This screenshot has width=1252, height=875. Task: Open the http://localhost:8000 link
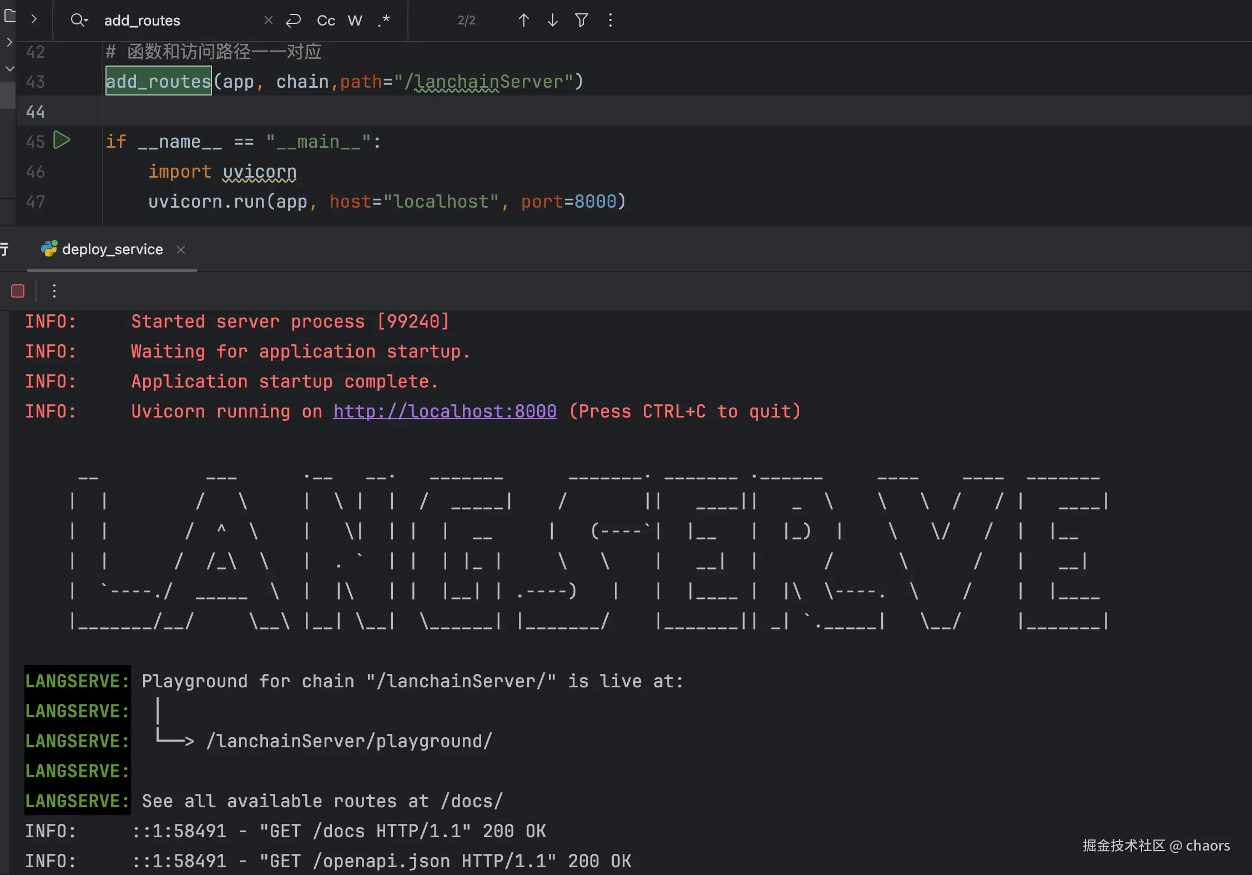click(x=445, y=411)
